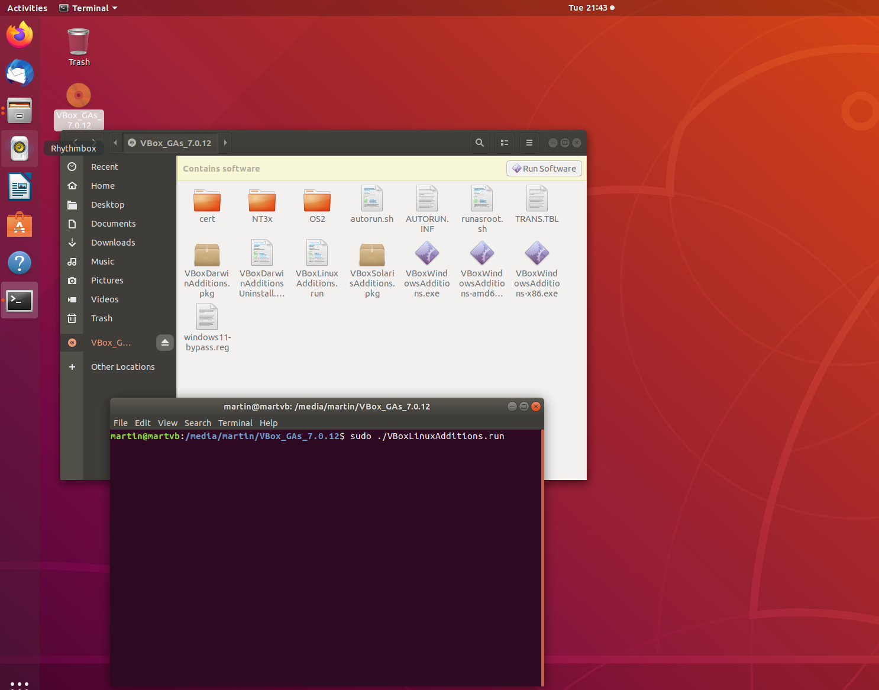Open Ubuntu Software from the dock
This screenshot has height=690, width=879.
20,225
